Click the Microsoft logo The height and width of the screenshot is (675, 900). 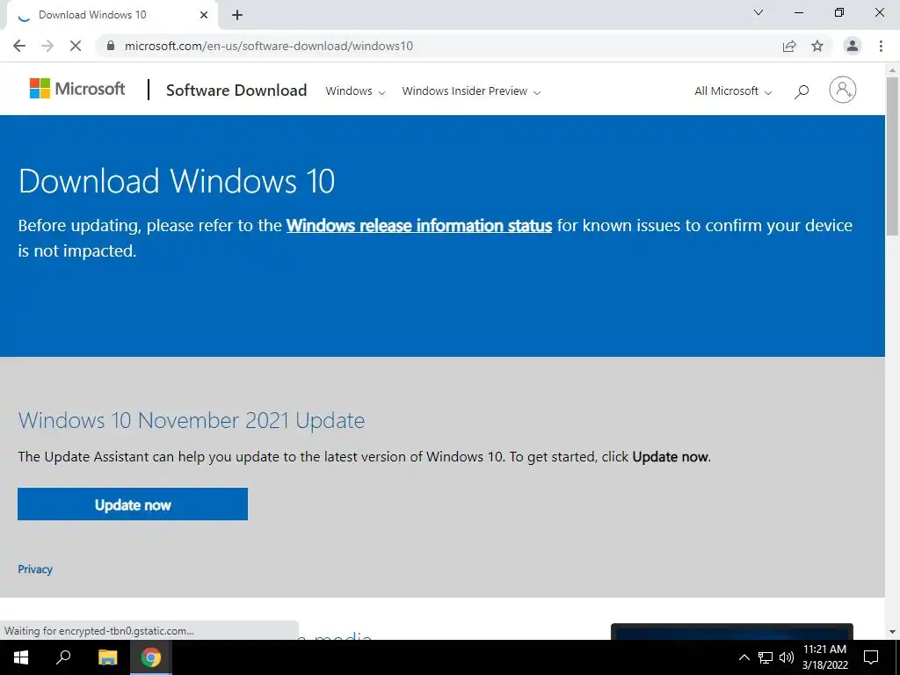point(77,89)
